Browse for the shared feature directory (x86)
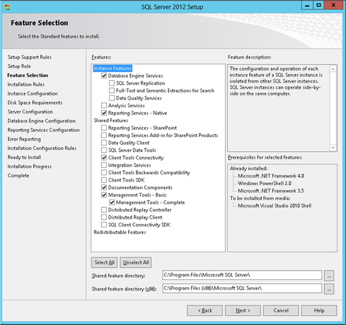Image resolution: width=346 pixels, height=326 pixels. point(329,289)
